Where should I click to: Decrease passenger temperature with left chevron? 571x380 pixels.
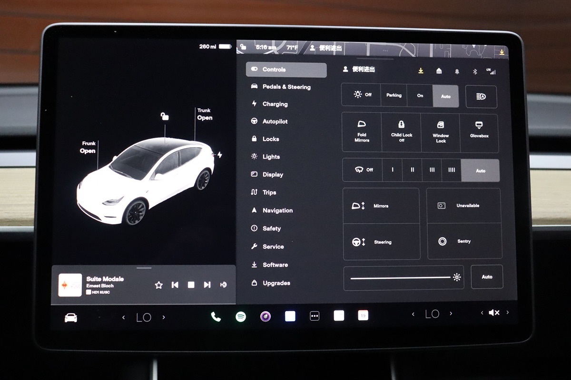point(413,314)
